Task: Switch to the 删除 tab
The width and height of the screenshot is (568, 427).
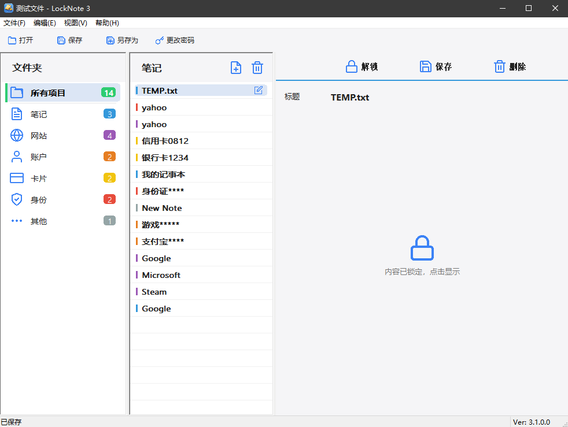Action: pyautogui.click(x=508, y=66)
